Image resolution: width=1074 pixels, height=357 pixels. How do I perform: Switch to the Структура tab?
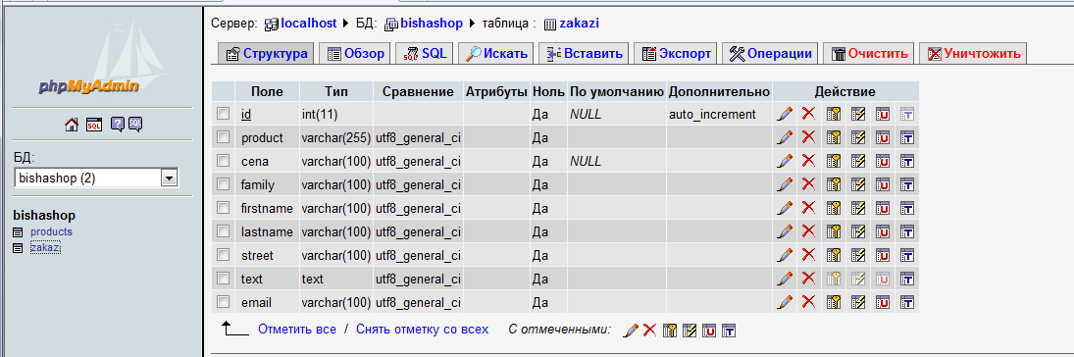click(266, 53)
